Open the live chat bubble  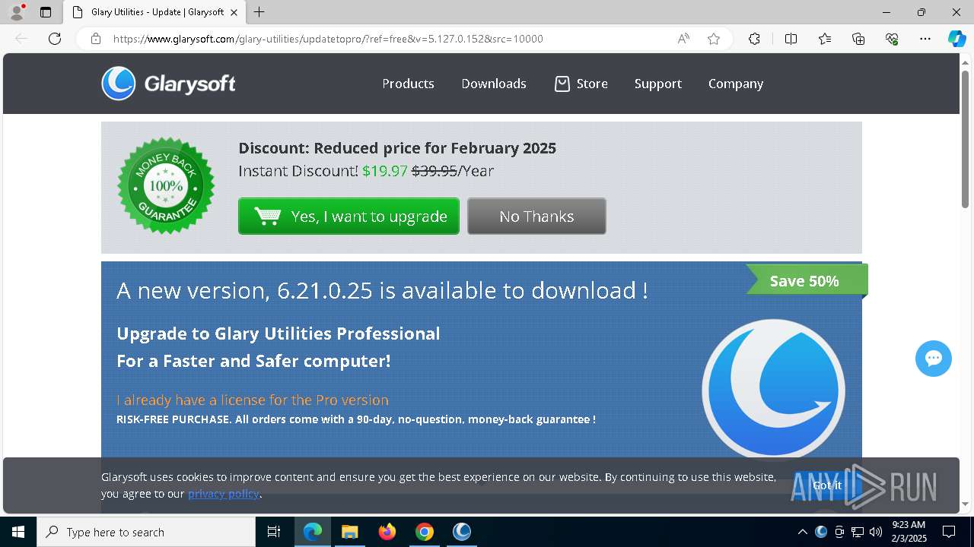point(934,359)
